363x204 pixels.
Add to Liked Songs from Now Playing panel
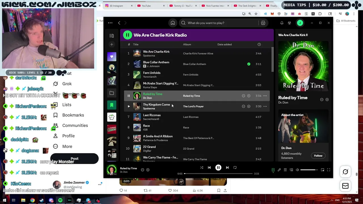tap(327, 99)
